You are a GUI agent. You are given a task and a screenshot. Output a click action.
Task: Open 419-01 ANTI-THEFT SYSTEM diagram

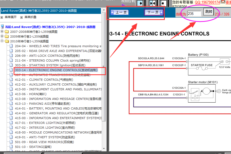point(45,137)
